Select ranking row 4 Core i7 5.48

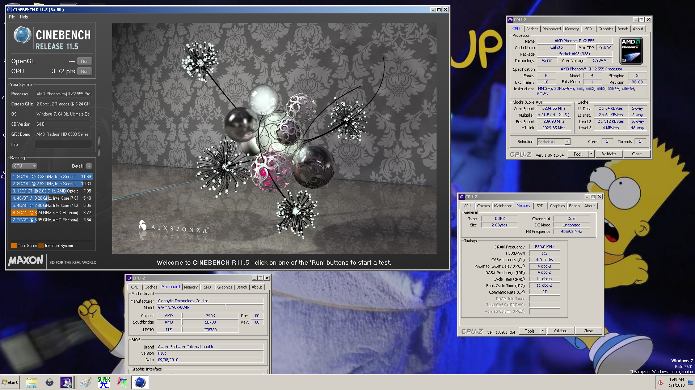(x=52, y=198)
